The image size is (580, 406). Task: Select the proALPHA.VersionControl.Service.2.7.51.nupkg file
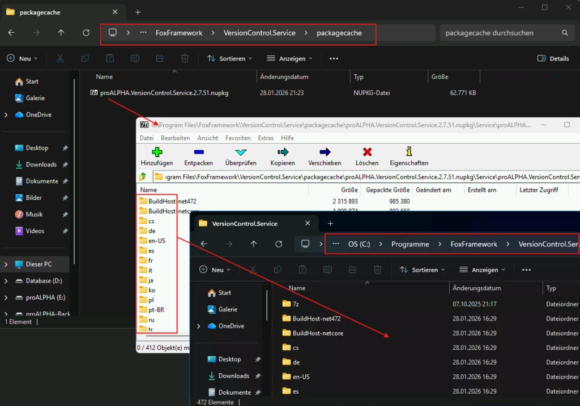pos(164,93)
